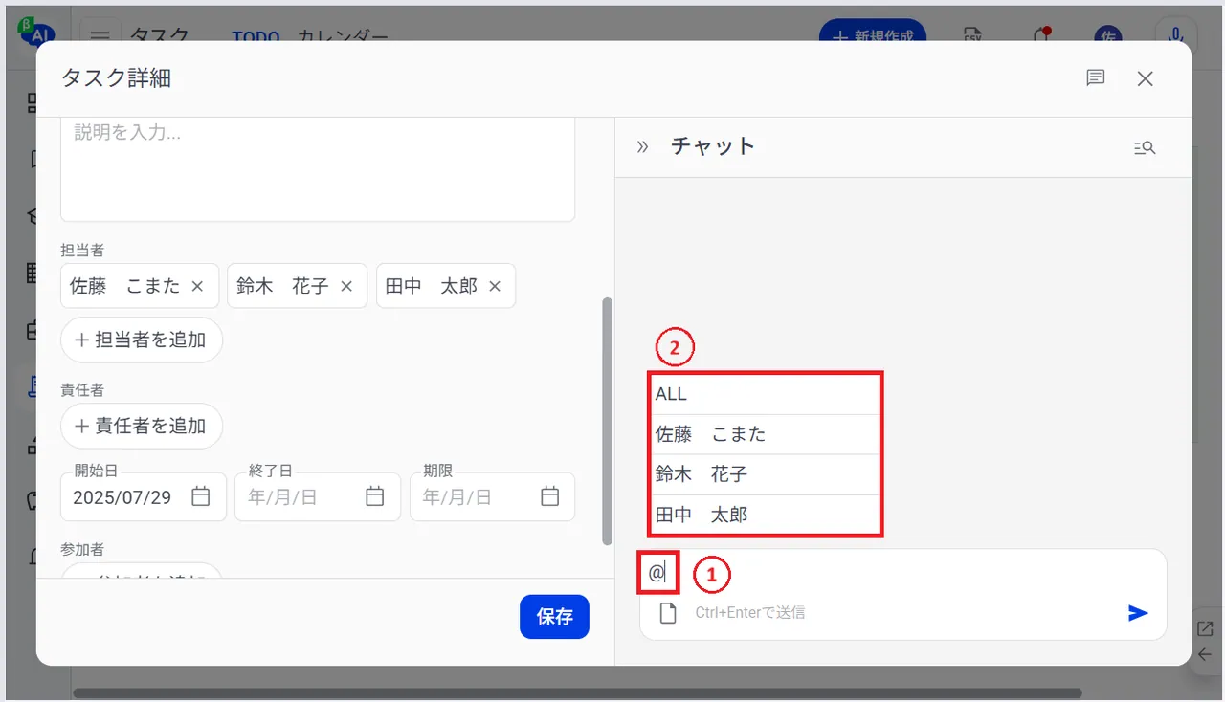Send the chat message with the arrow icon

(x=1138, y=613)
